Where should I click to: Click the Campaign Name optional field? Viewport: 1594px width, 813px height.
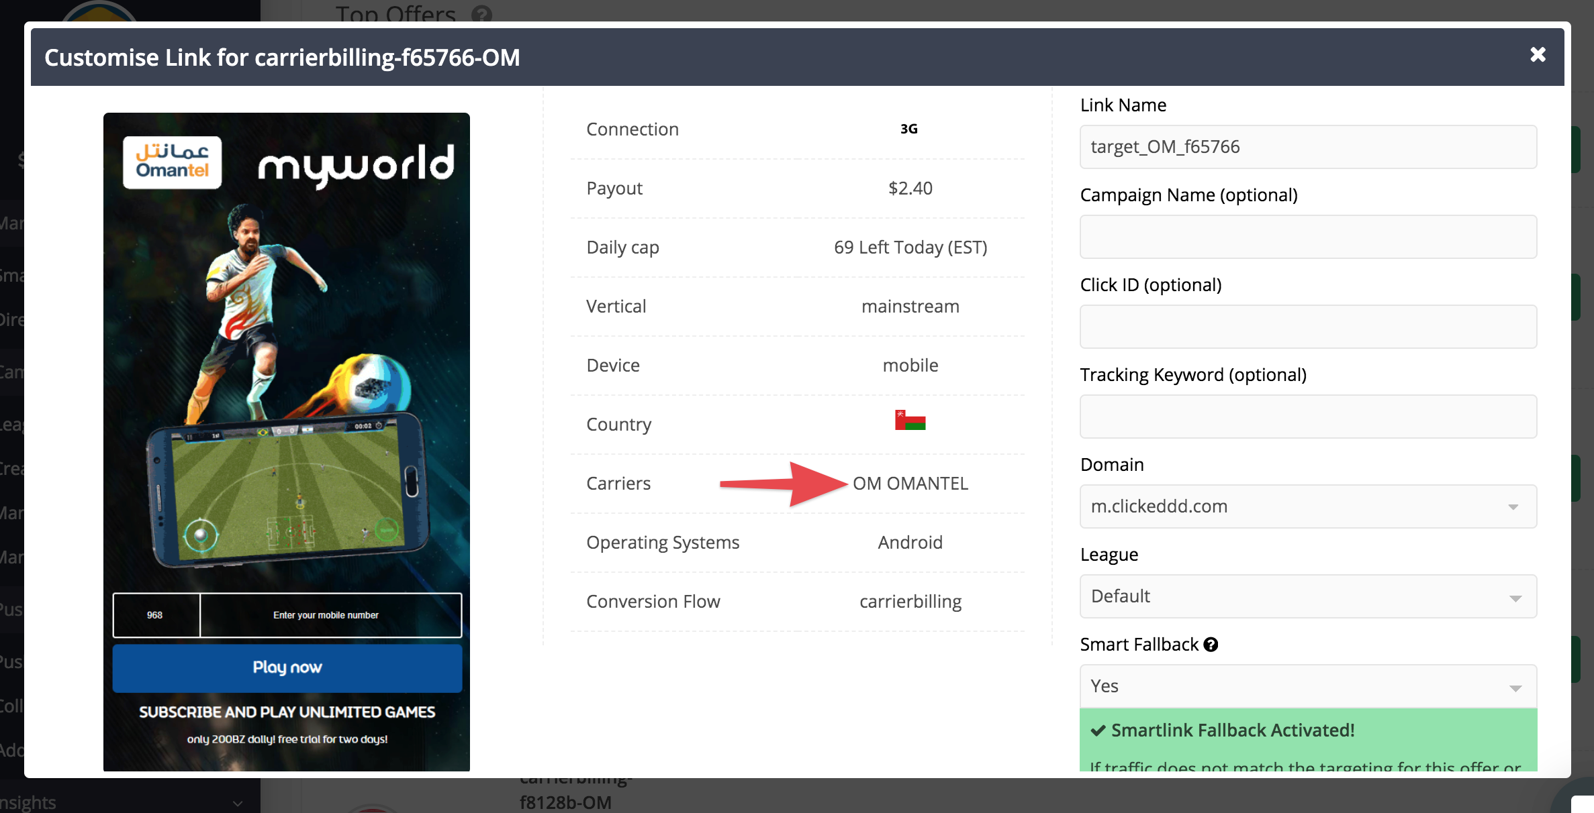pos(1308,237)
